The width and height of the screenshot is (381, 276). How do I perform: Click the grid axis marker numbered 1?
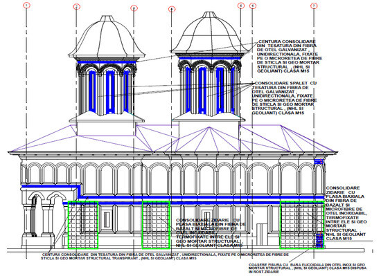(27, 5)
